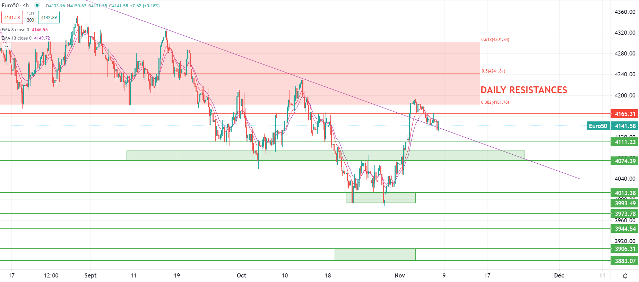
Task: Select the 0.618 Fibonacci level label
Action: 495,40
